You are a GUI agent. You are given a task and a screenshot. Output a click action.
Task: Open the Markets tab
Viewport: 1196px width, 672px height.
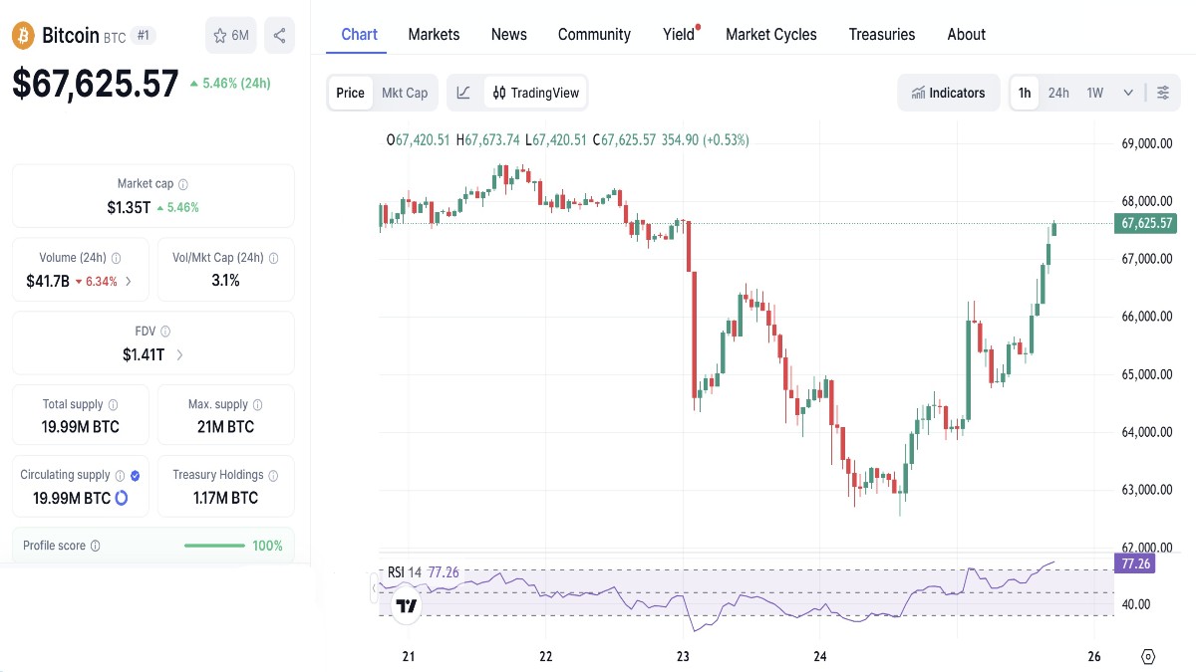tap(435, 35)
